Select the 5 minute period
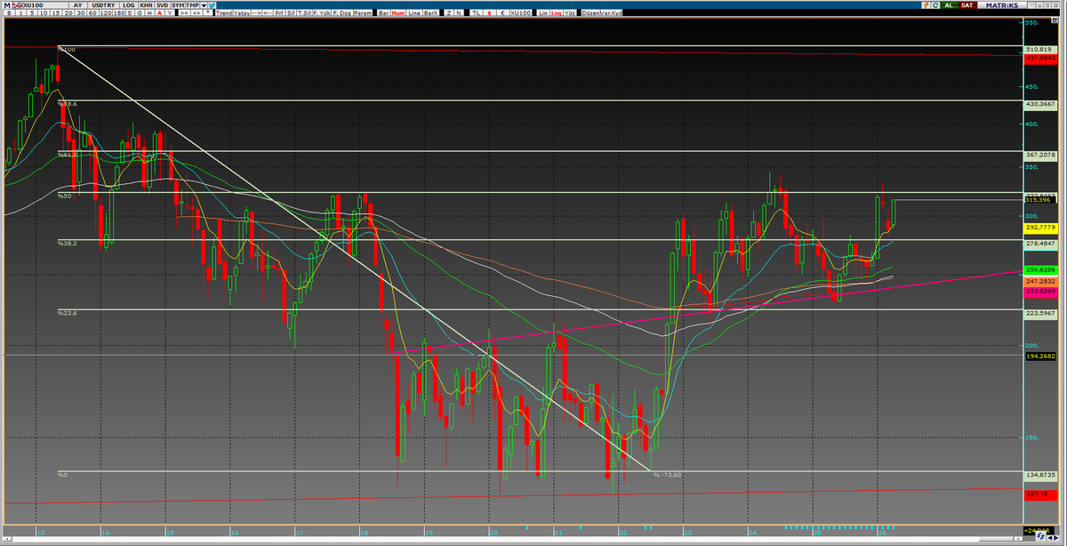 32,13
